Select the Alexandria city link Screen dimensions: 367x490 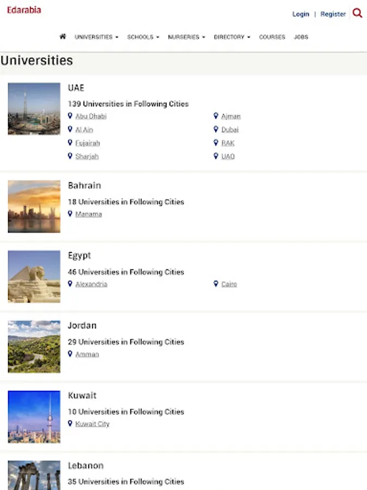click(91, 284)
